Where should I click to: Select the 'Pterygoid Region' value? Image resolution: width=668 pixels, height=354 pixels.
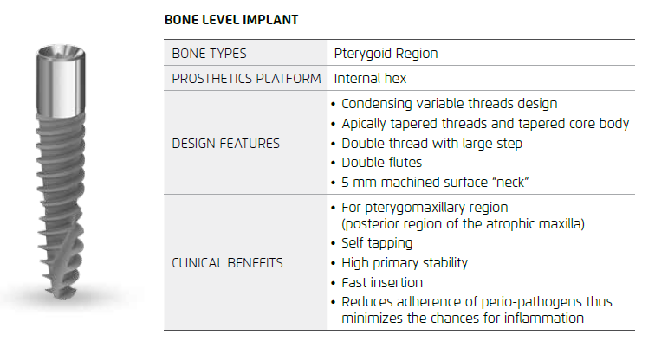pyautogui.click(x=386, y=54)
